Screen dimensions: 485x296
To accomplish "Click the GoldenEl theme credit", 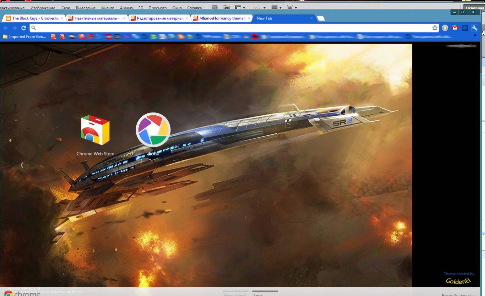I will 458,281.
